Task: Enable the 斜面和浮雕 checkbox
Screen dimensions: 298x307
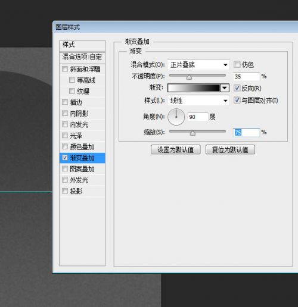Action: point(65,69)
